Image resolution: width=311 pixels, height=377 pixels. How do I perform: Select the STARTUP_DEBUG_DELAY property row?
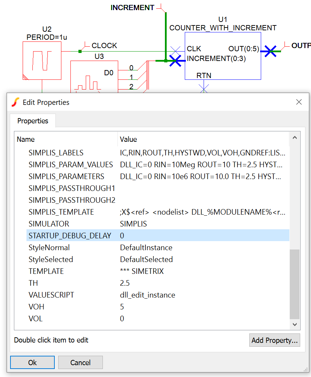[x=70, y=236]
